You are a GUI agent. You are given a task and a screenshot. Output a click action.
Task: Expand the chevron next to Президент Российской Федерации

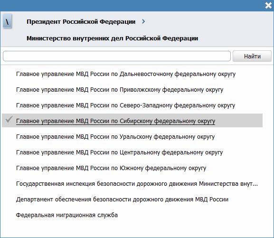point(143,21)
